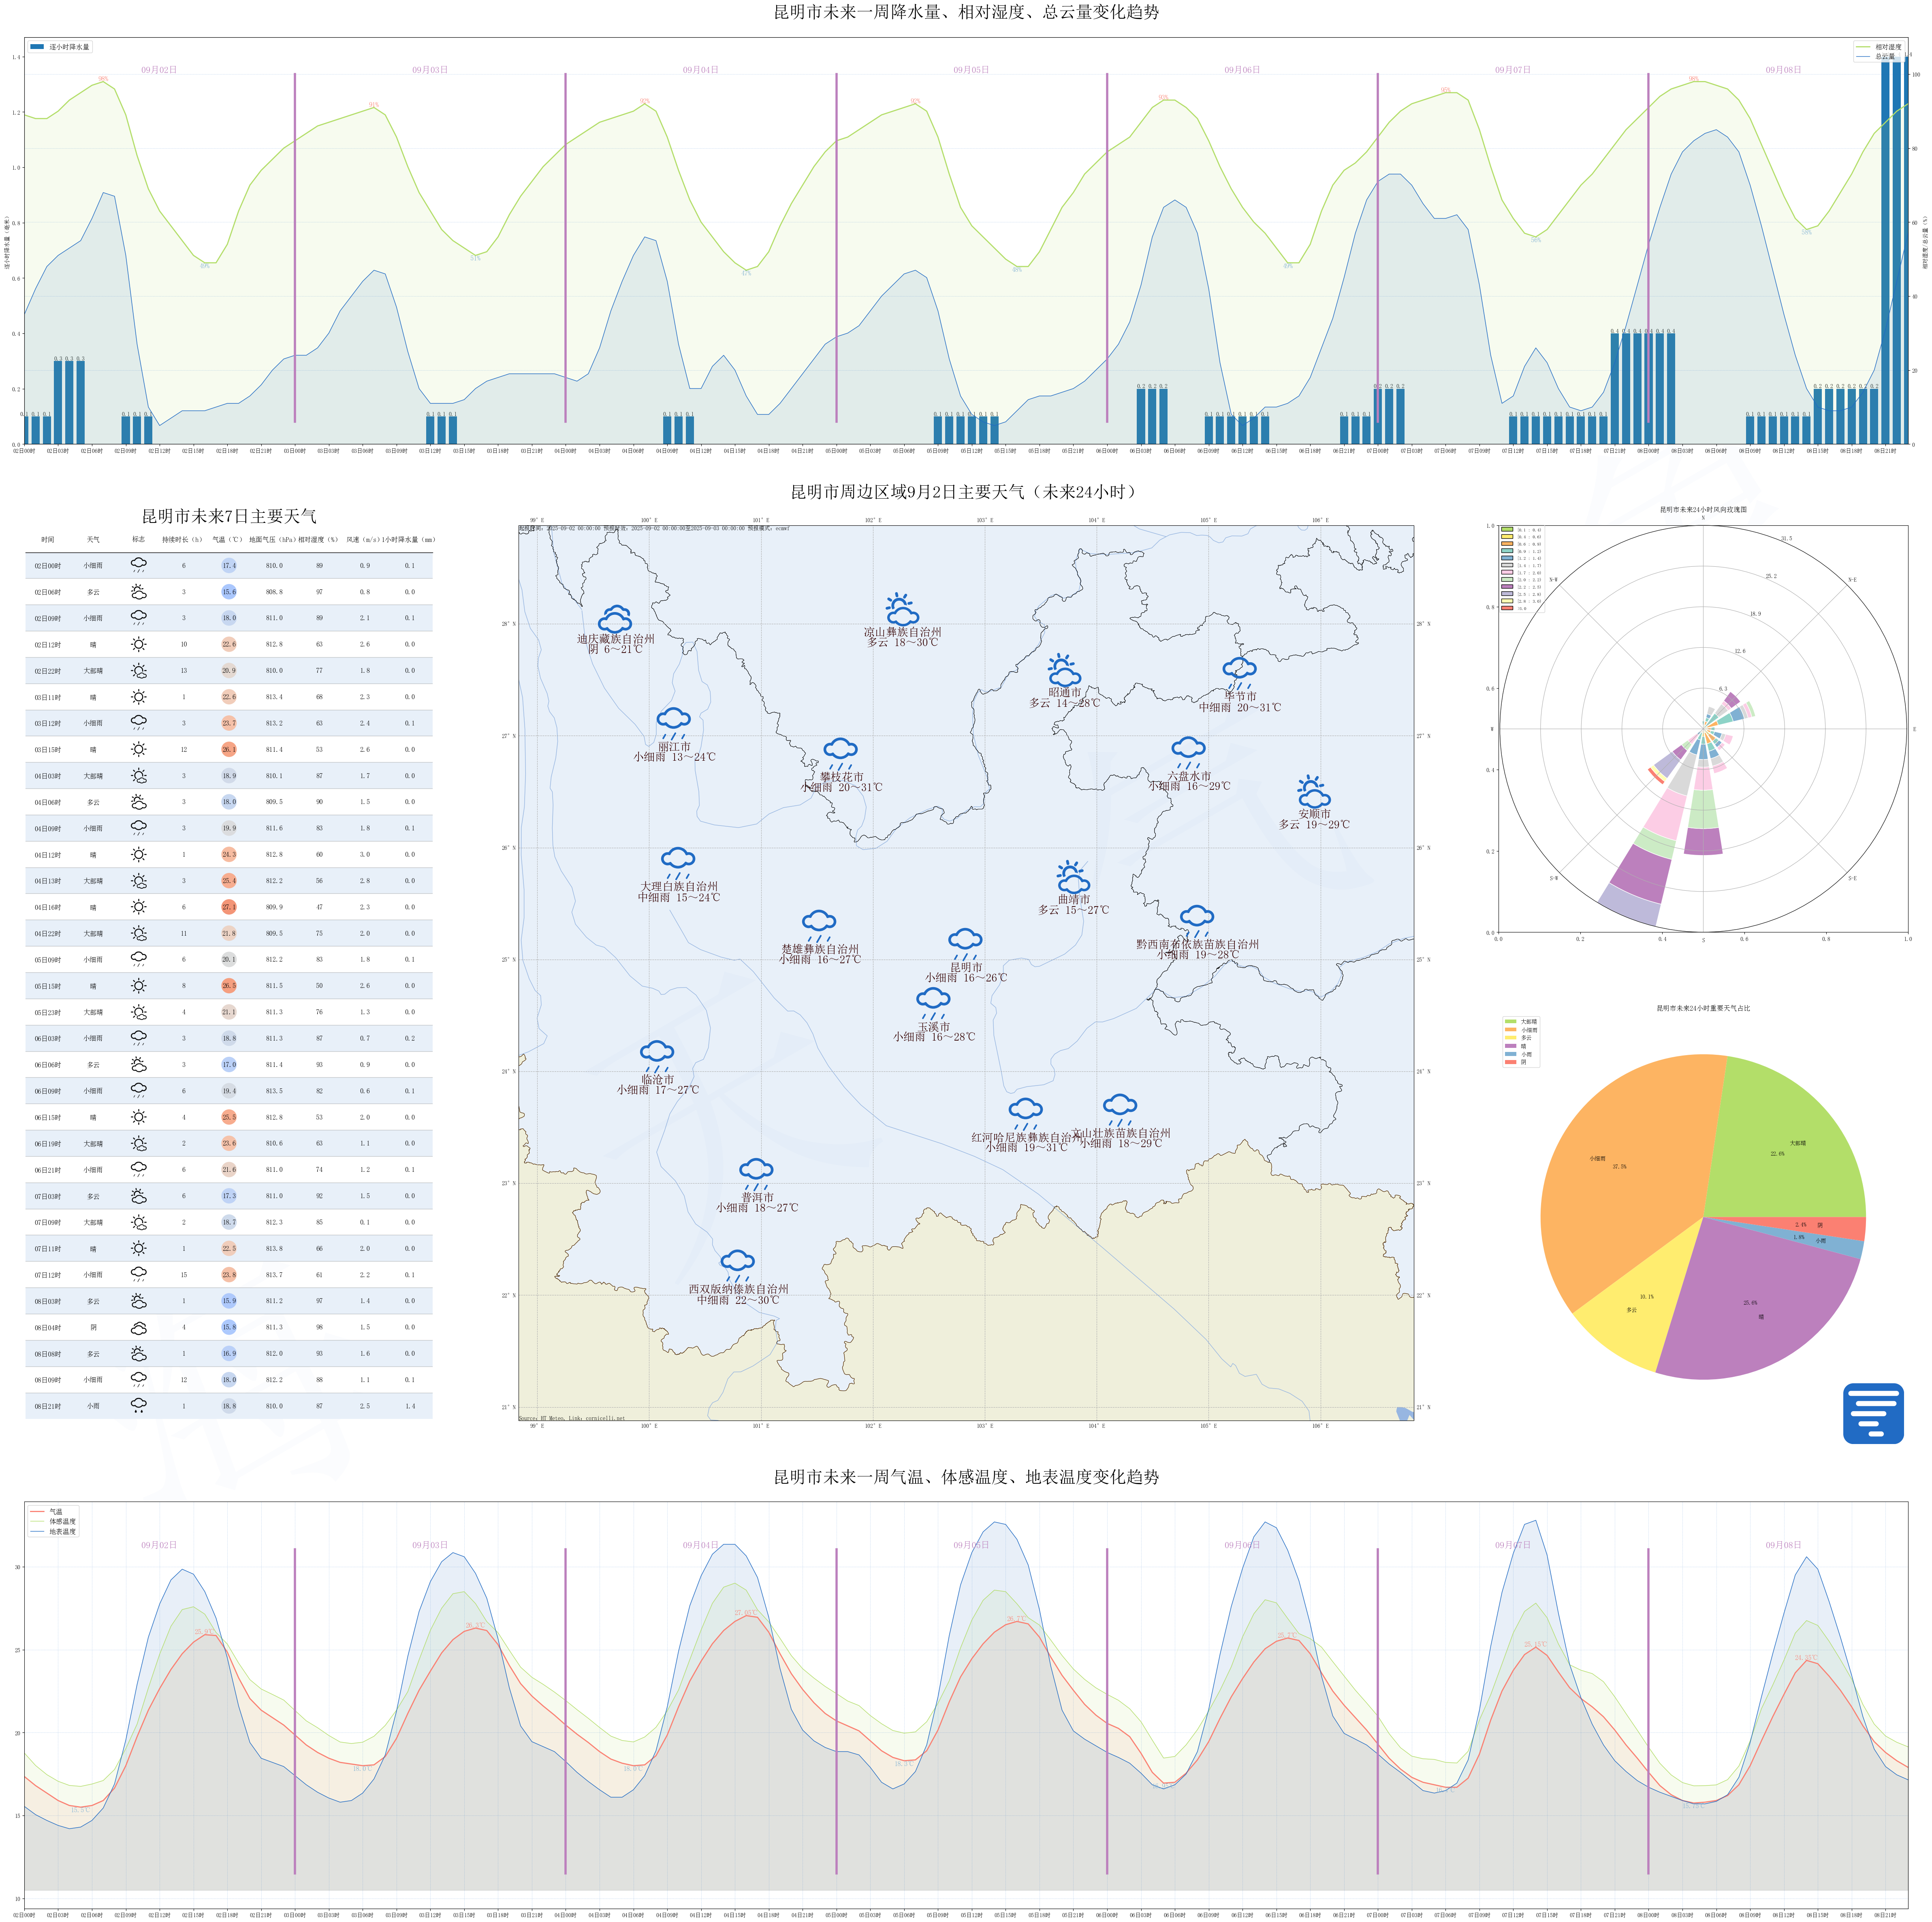
Task: Click the 15.6 temperature bubble in 02日06时 row
Action: point(229,592)
